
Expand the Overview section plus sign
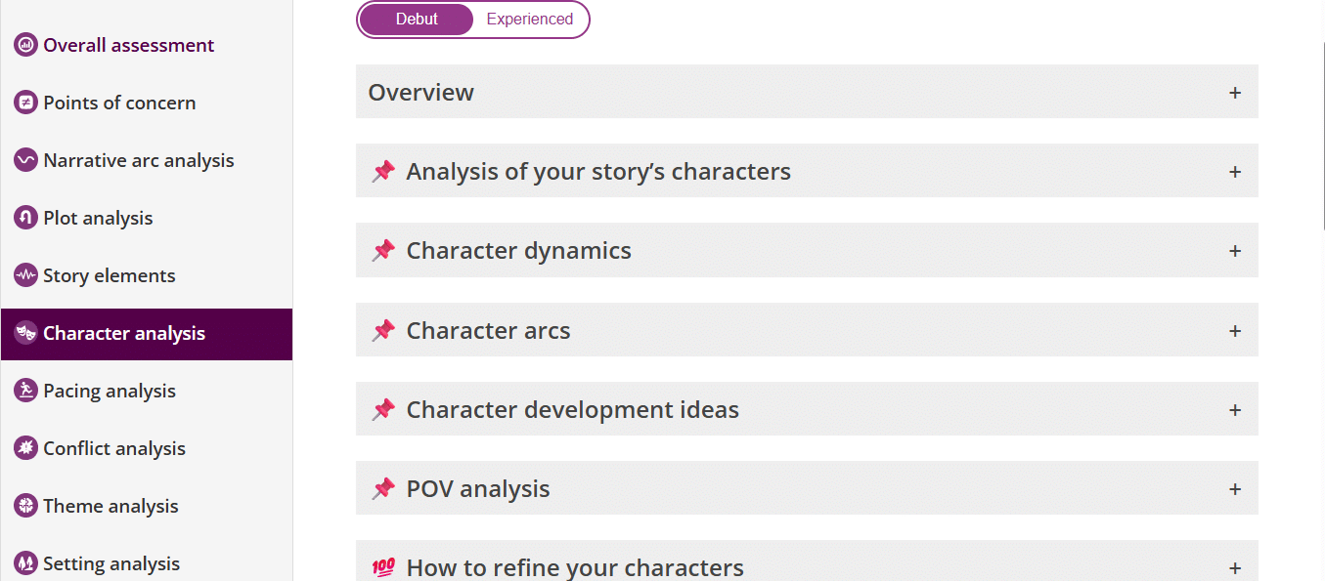(x=1234, y=93)
